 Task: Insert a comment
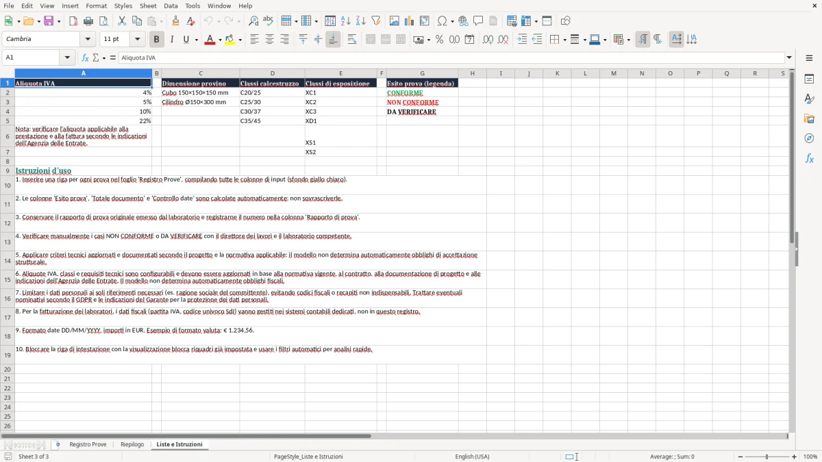pyautogui.click(x=478, y=21)
